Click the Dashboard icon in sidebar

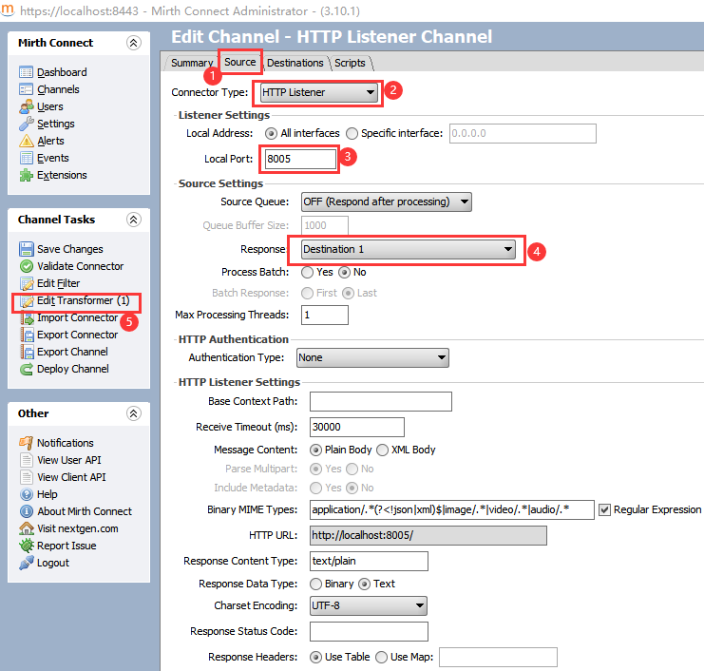[x=26, y=72]
